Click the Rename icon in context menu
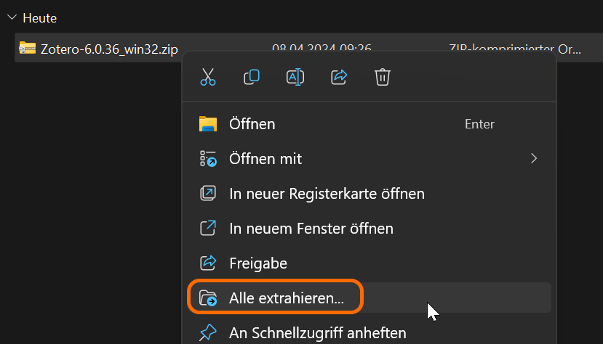The image size is (603, 344). pyautogui.click(x=295, y=78)
